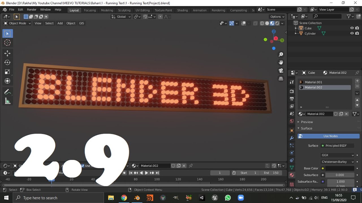The width and height of the screenshot is (362, 203).
Task: Open the Material properties tab
Action: pos(292,175)
